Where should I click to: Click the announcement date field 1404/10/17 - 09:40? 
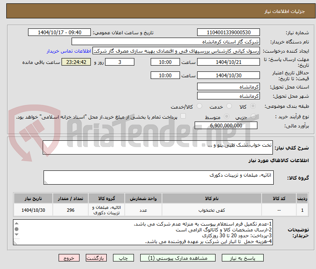coord(59,33)
